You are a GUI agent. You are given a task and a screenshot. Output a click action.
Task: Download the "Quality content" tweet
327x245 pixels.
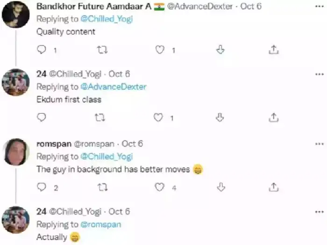[220, 50]
